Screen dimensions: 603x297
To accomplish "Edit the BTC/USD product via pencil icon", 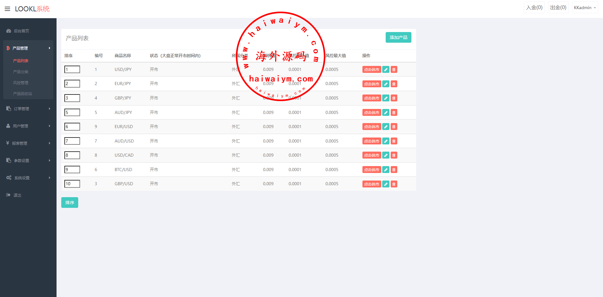I will click(386, 170).
